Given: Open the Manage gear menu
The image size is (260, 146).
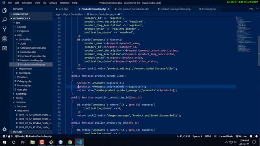Looking at the screenshot, I should [x=4, y=129].
